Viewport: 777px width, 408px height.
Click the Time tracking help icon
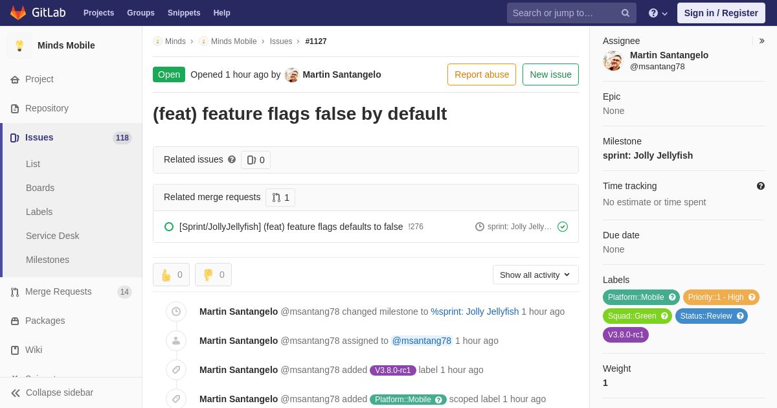tap(761, 186)
